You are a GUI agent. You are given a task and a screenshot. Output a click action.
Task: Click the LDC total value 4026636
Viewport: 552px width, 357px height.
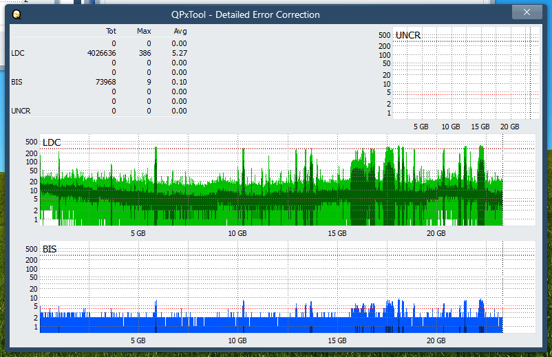coord(101,53)
